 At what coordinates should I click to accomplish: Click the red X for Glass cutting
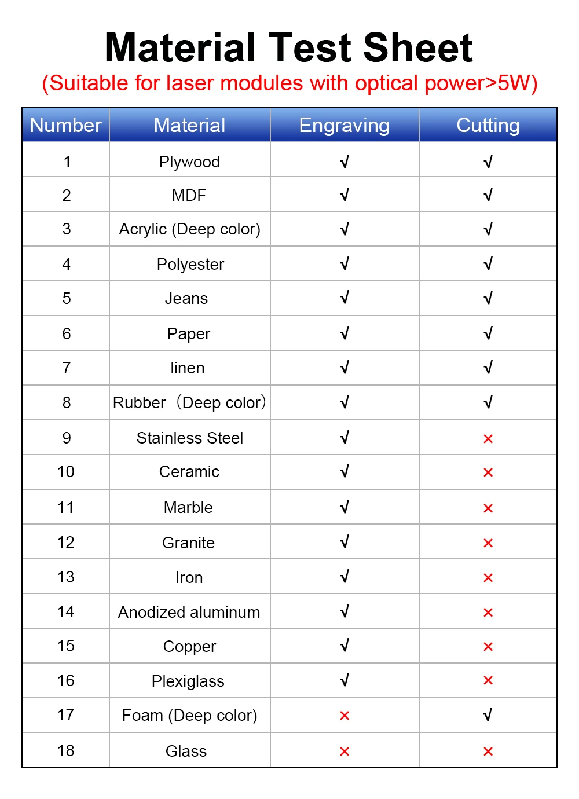(x=488, y=752)
